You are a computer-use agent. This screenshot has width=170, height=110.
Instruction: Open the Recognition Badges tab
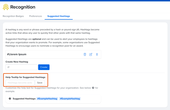point(13,16)
